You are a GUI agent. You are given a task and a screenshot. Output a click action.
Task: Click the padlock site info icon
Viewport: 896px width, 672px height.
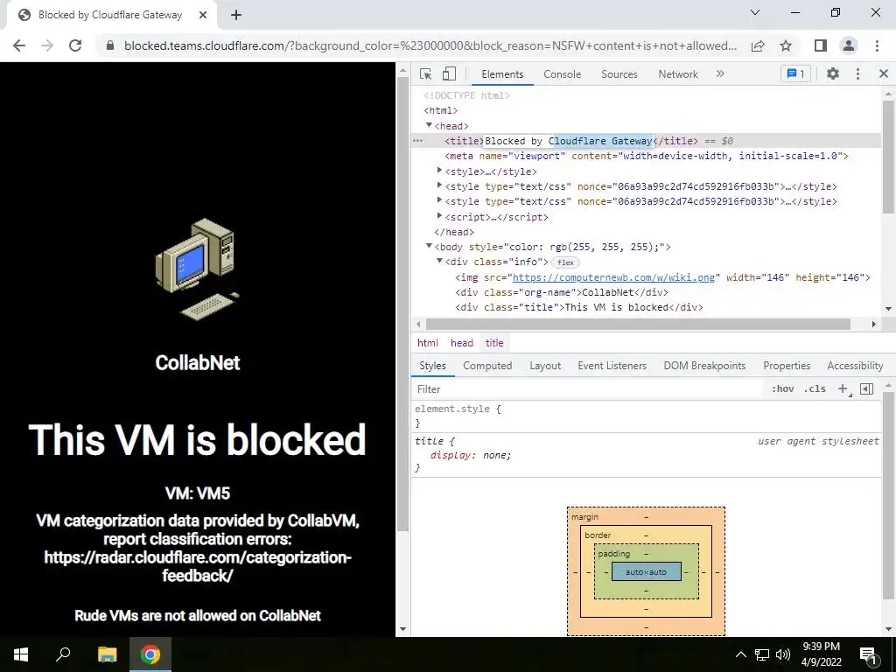(110, 45)
